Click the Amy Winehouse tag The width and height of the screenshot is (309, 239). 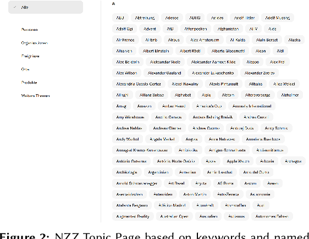pyautogui.click(x=130, y=117)
